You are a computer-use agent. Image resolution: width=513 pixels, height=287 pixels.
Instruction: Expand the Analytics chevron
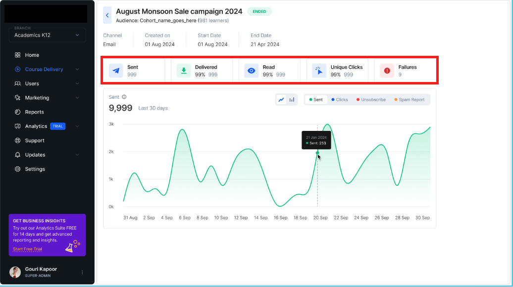[x=77, y=126]
